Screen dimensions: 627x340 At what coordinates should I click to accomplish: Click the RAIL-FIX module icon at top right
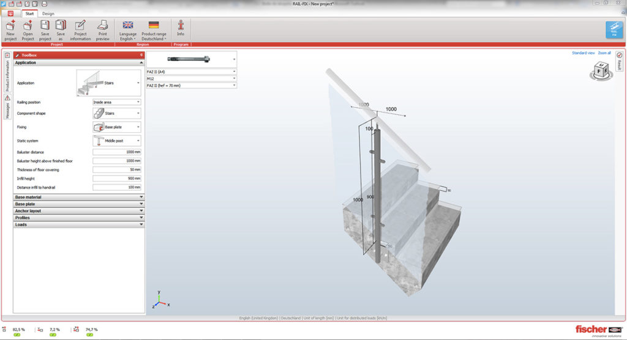point(614,30)
